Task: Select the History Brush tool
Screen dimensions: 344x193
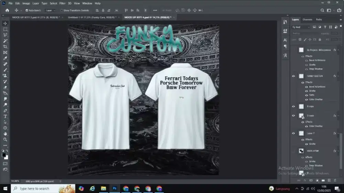Action: click(x=5, y=81)
